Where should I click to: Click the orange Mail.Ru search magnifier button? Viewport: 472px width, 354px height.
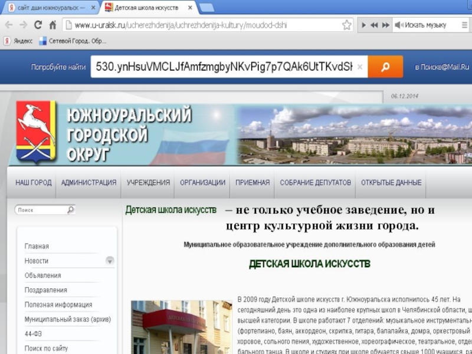(x=385, y=67)
